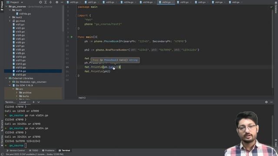Viewport: 278px width, 156px height.
Task: Collapse the go_course root folder
Action: pyautogui.click(x=7, y=6)
